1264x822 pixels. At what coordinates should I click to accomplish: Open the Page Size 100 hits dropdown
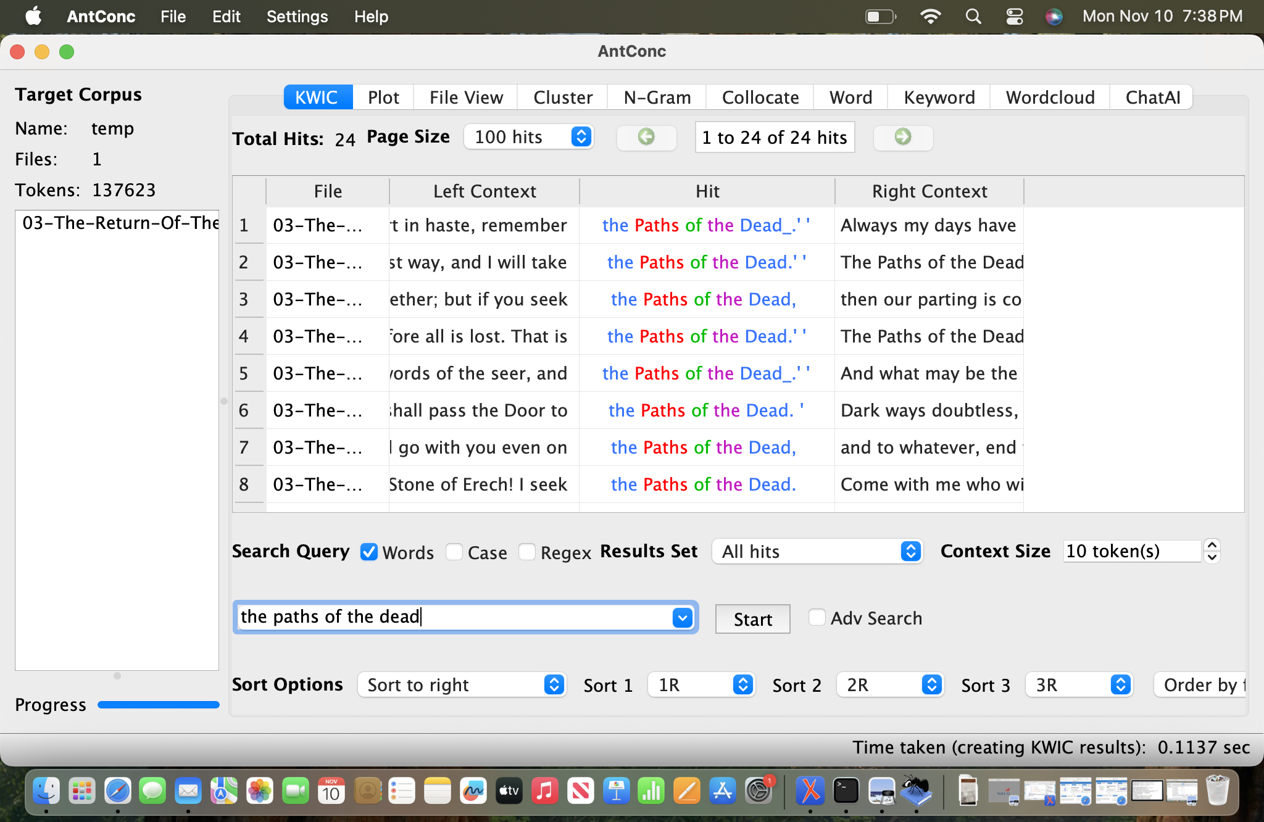point(529,137)
